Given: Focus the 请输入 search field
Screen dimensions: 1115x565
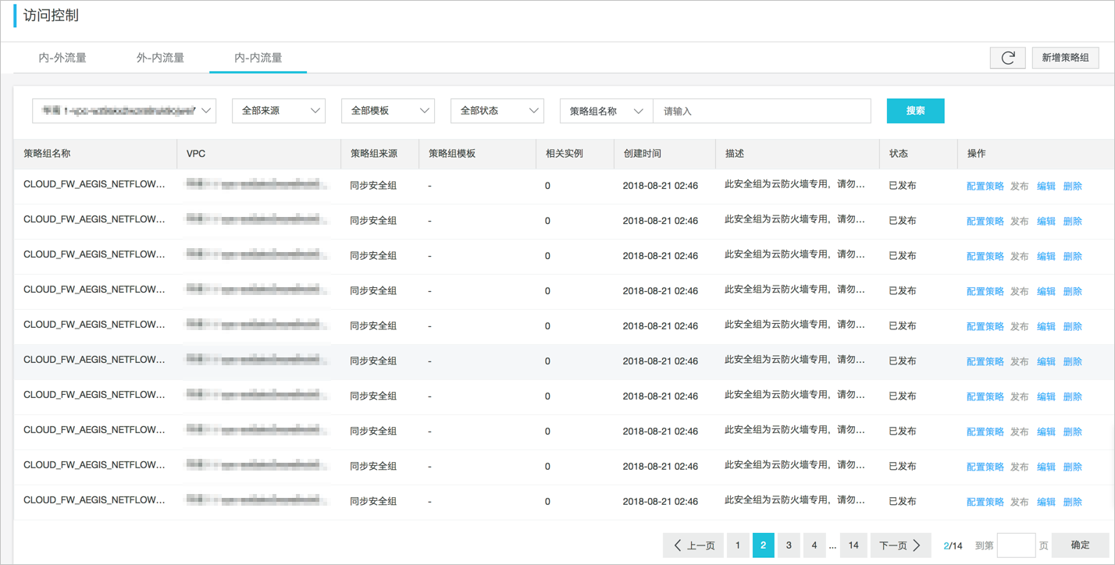Looking at the screenshot, I should click(762, 111).
